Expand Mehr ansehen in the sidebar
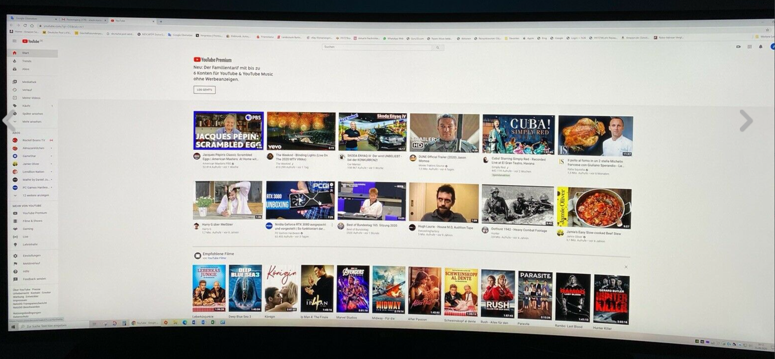The width and height of the screenshot is (775, 359). click(x=33, y=122)
